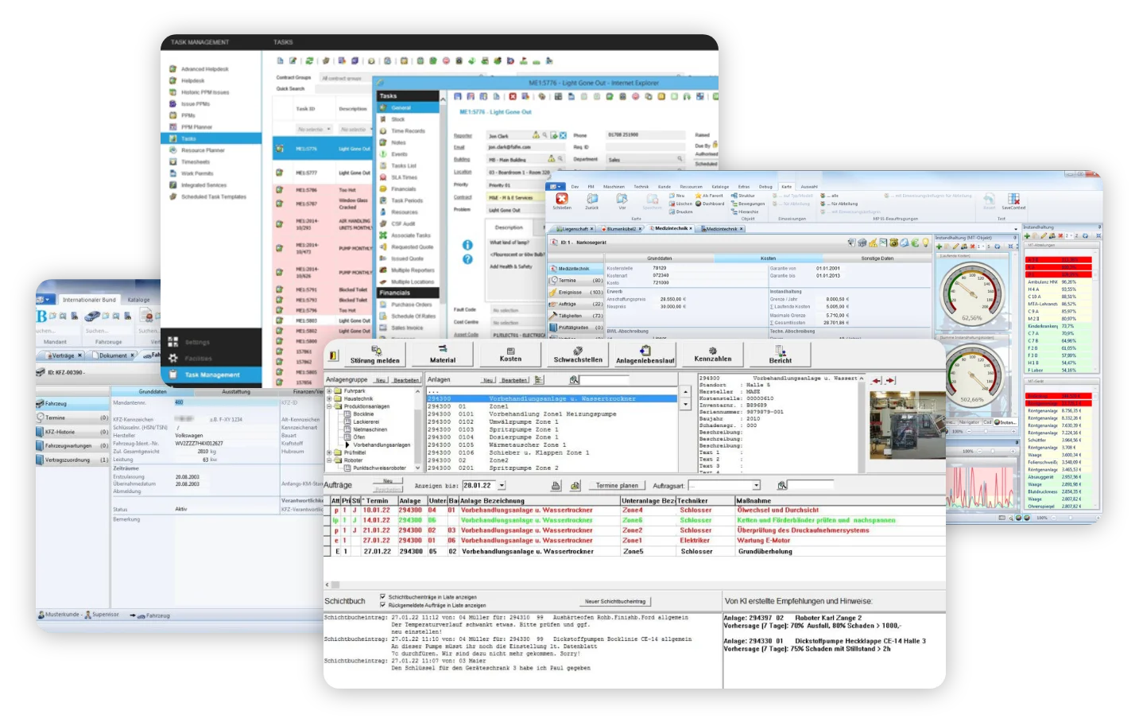1139x726 pixels.
Task: Click the red Schließen icon in ribbon
Action: pos(562,200)
